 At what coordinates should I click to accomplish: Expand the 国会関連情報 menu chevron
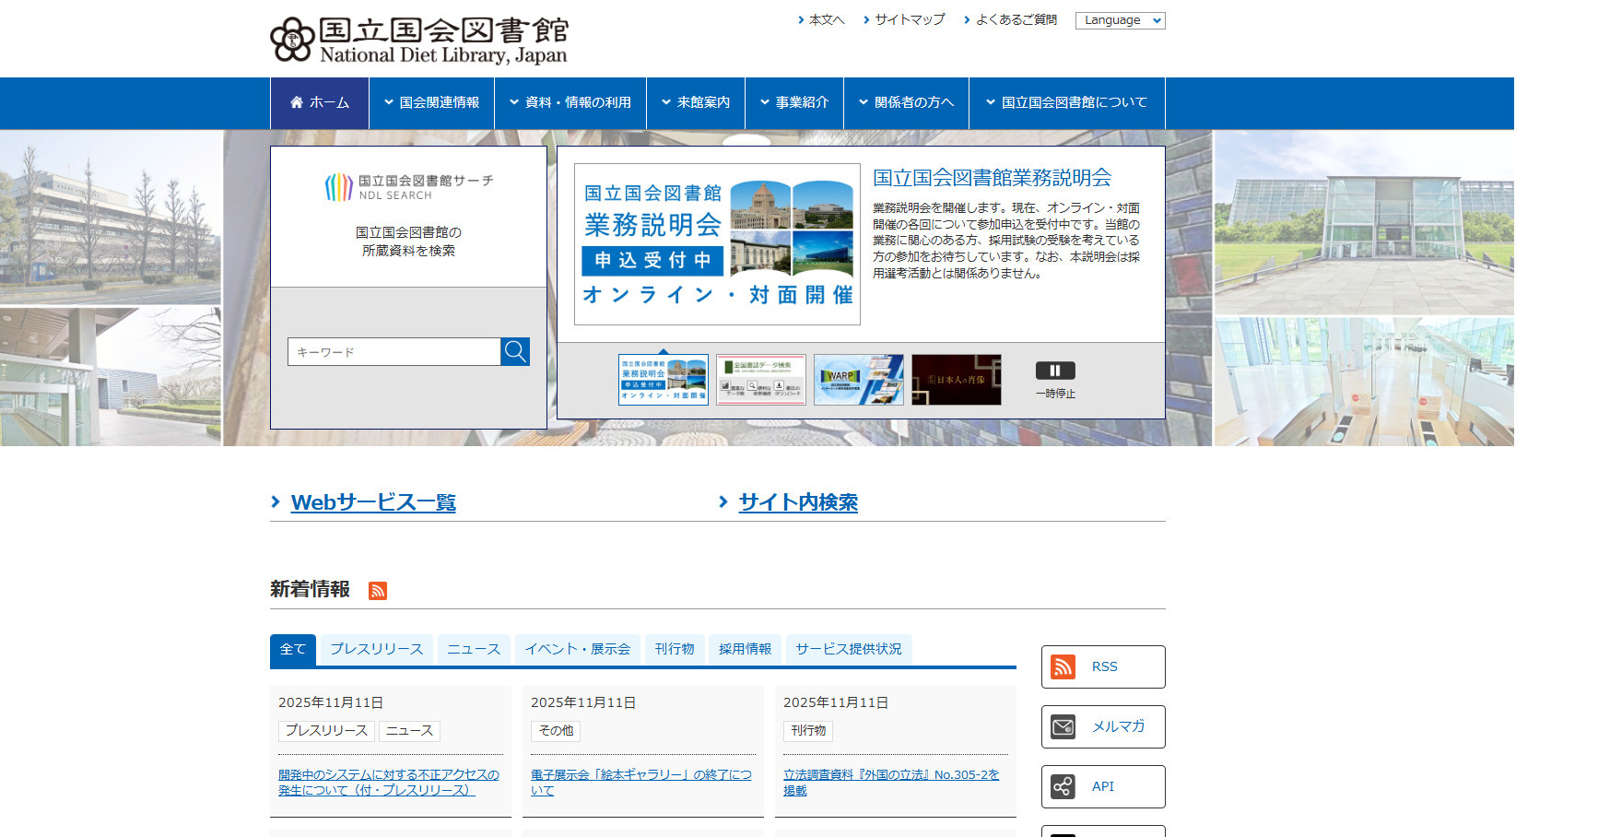pyautogui.click(x=387, y=103)
